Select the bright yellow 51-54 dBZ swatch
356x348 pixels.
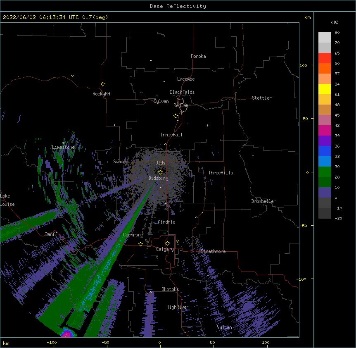click(x=325, y=89)
